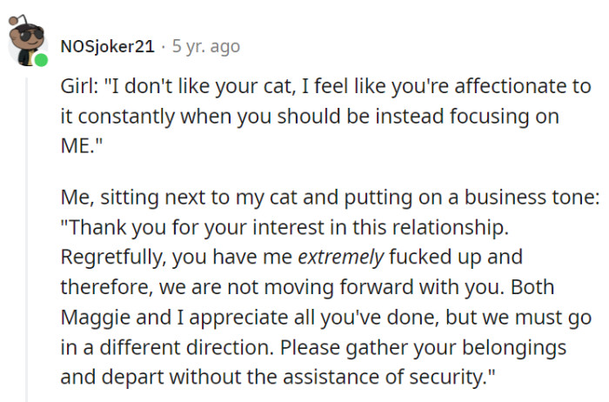Screen dimensions: 609x402
Task: Open the NOSjoker21 user profile link
Action: 108,46
